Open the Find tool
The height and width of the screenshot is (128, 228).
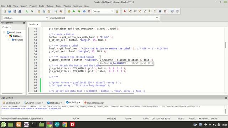[56, 11]
